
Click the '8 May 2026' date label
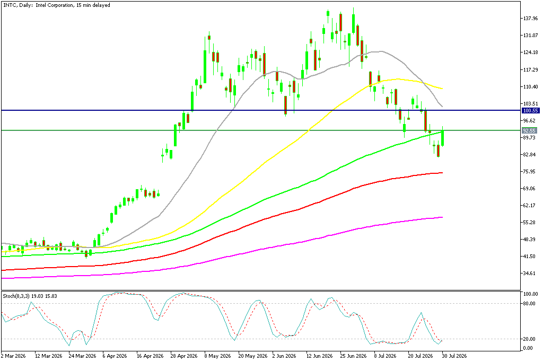(x=217, y=356)
